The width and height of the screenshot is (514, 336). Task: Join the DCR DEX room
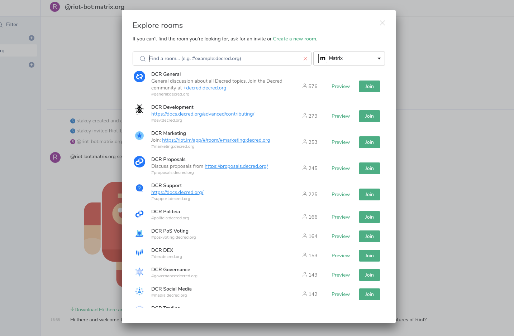pyautogui.click(x=370, y=255)
